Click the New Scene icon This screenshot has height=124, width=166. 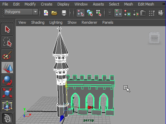tap(46, 13)
